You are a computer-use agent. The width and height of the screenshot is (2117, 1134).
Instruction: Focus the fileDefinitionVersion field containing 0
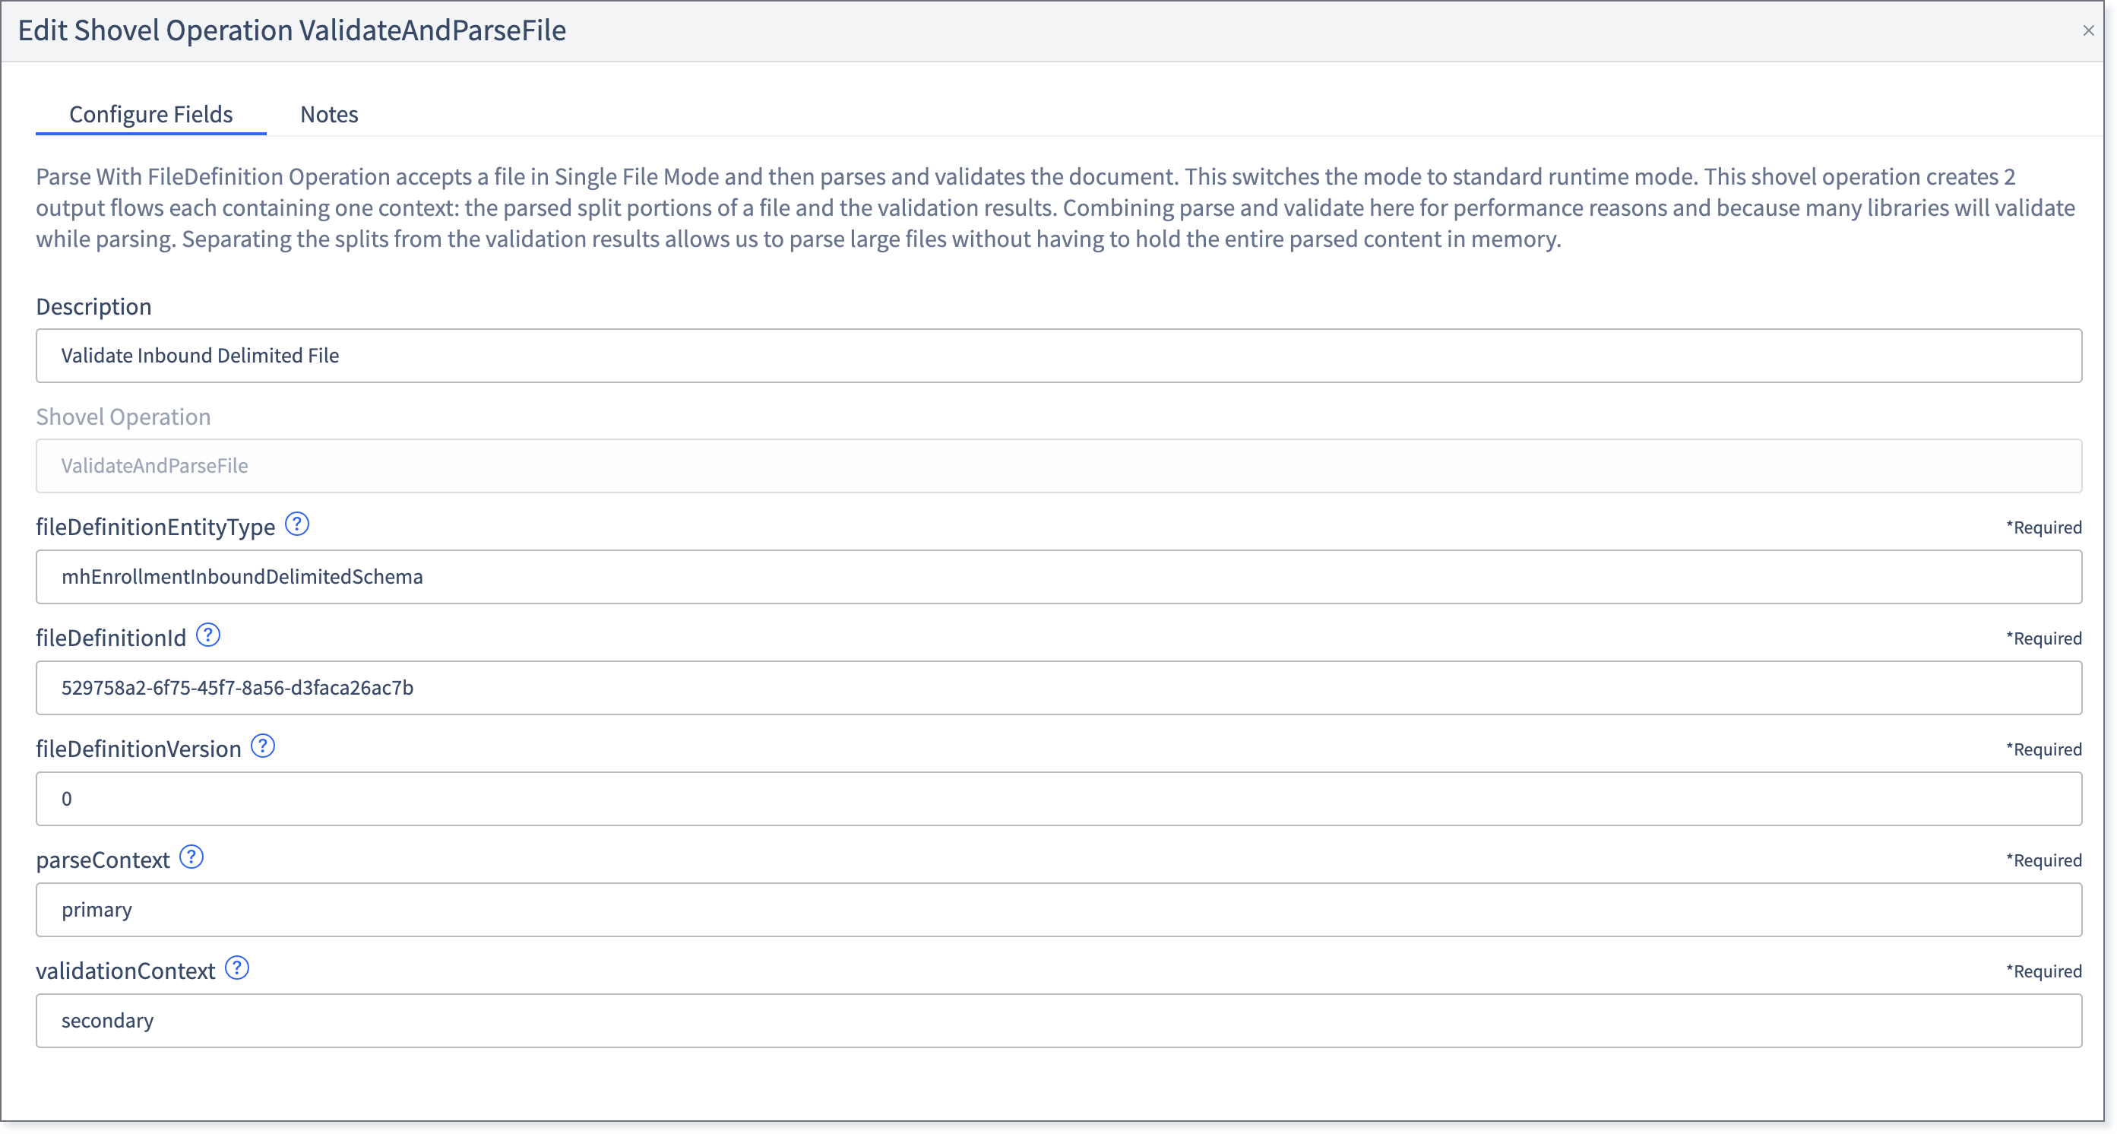(1058, 799)
